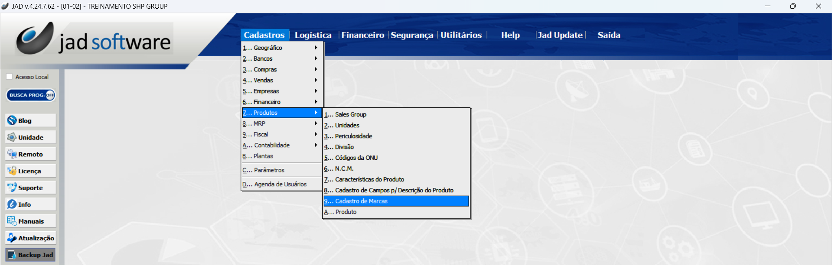Open the Unidade sidebar icon

click(x=30, y=138)
